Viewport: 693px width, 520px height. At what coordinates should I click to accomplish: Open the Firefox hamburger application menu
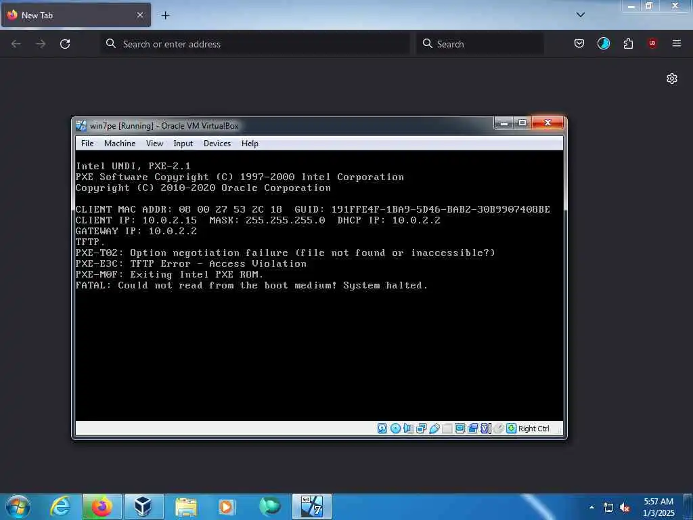pos(677,43)
